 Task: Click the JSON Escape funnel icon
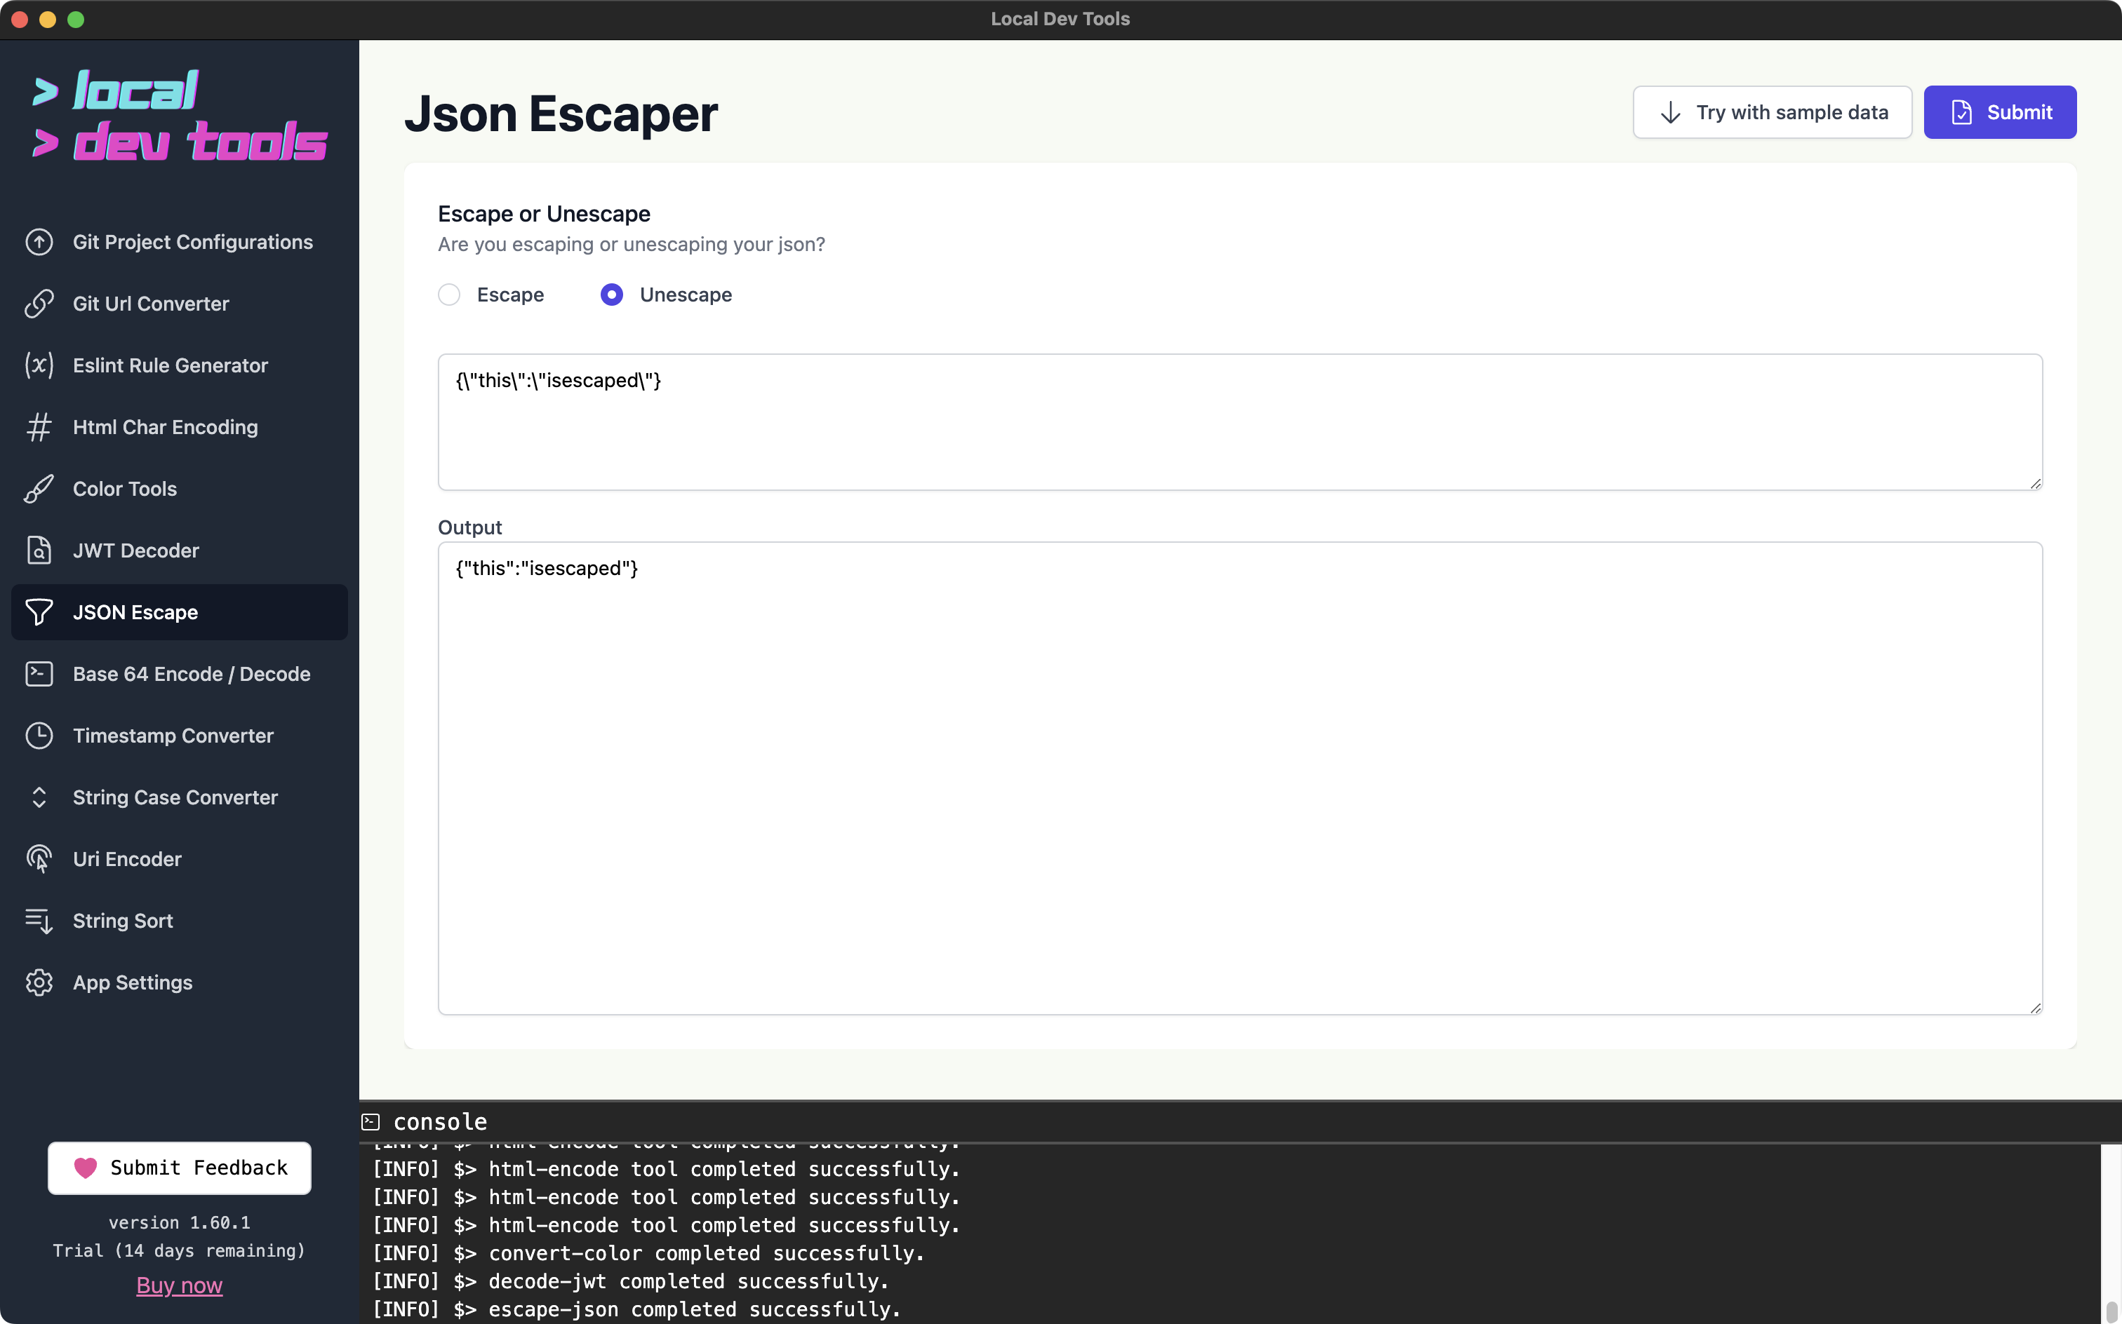tap(39, 612)
